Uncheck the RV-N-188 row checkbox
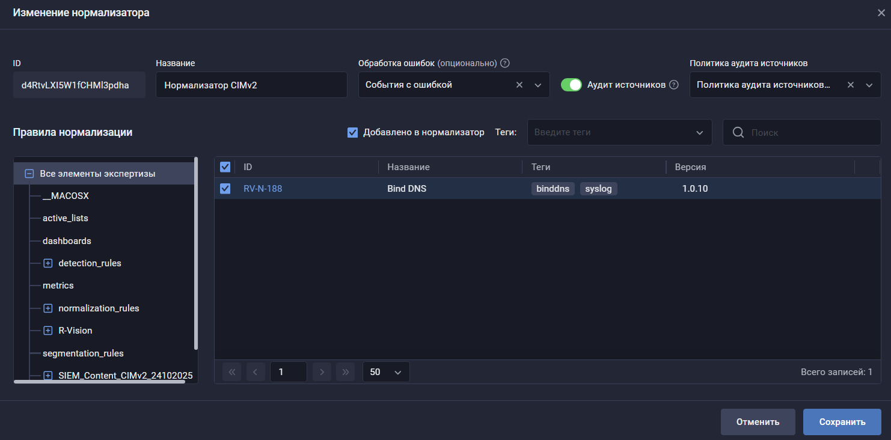891x440 pixels. (x=225, y=189)
